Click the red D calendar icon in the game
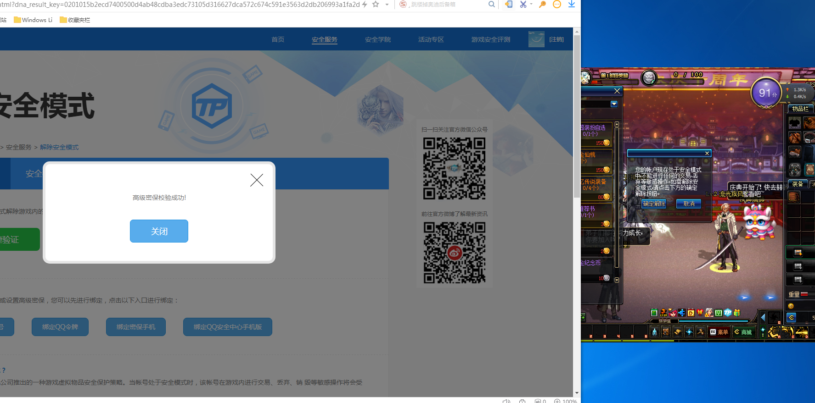This screenshot has height=403, width=815. (x=691, y=313)
